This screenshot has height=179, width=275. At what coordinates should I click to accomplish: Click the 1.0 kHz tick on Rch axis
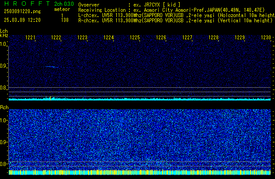pyautogui.click(x=3, y=120)
